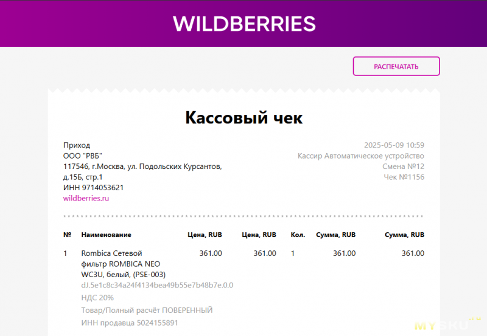Click the Кассовый чек heading
The image size is (487, 336).
244,118
